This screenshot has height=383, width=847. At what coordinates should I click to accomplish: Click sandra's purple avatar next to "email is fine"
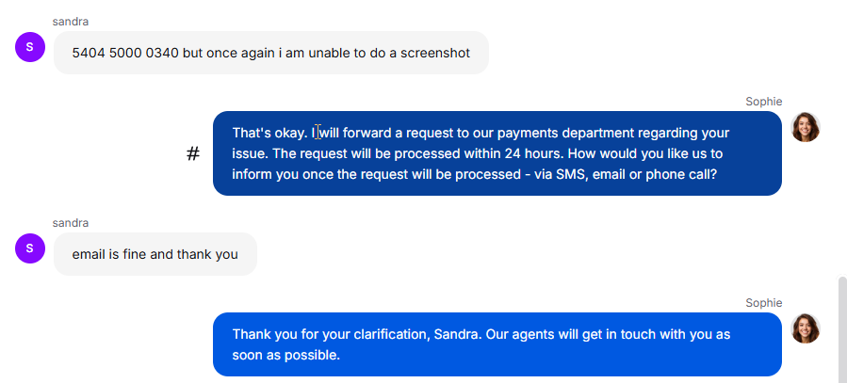[30, 248]
